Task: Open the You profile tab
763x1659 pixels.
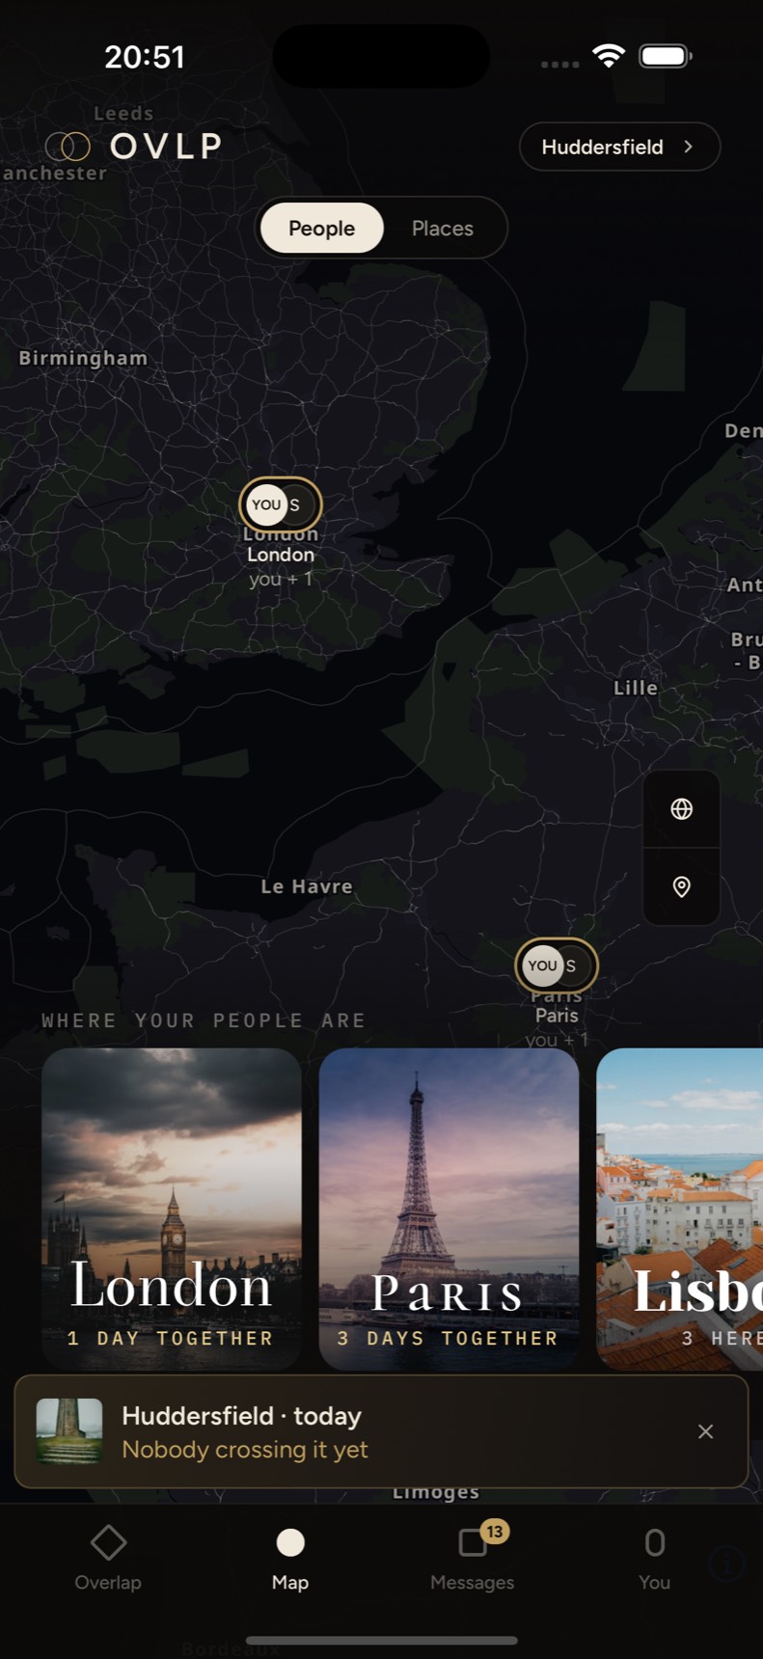Action: (654, 1558)
